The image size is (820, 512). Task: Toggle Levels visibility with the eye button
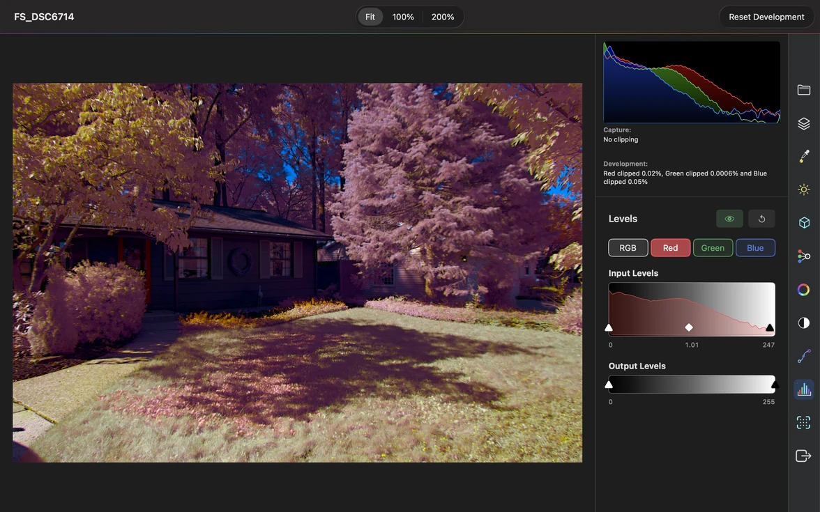[729, 219]
